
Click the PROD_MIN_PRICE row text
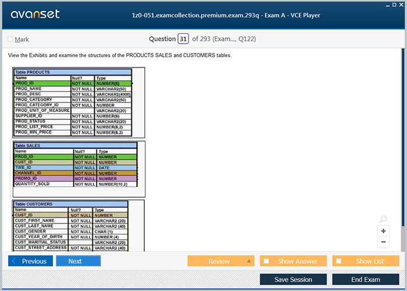[x=34, y=132]
